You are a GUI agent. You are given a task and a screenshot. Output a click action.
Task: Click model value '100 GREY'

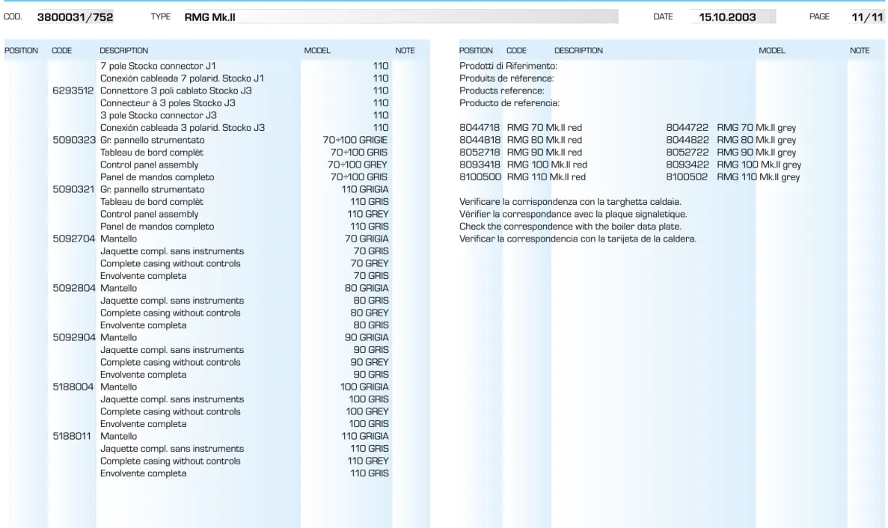pos(367,412)
